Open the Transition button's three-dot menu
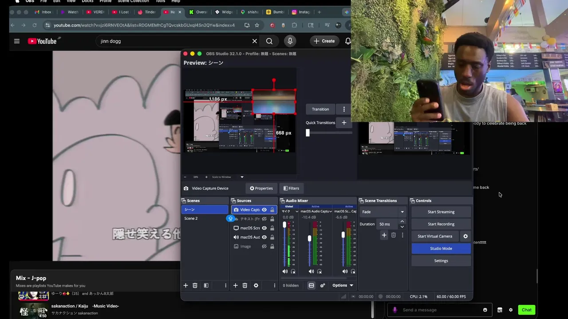Viewport: 568px width, 319px height. tap(344, 109)
